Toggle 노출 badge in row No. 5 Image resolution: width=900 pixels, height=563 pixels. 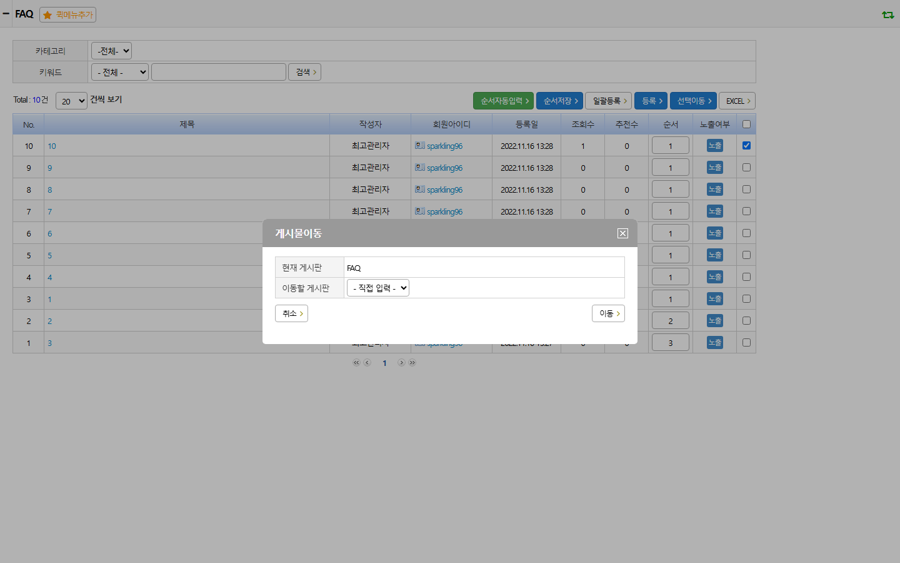[x=715, y=255]
